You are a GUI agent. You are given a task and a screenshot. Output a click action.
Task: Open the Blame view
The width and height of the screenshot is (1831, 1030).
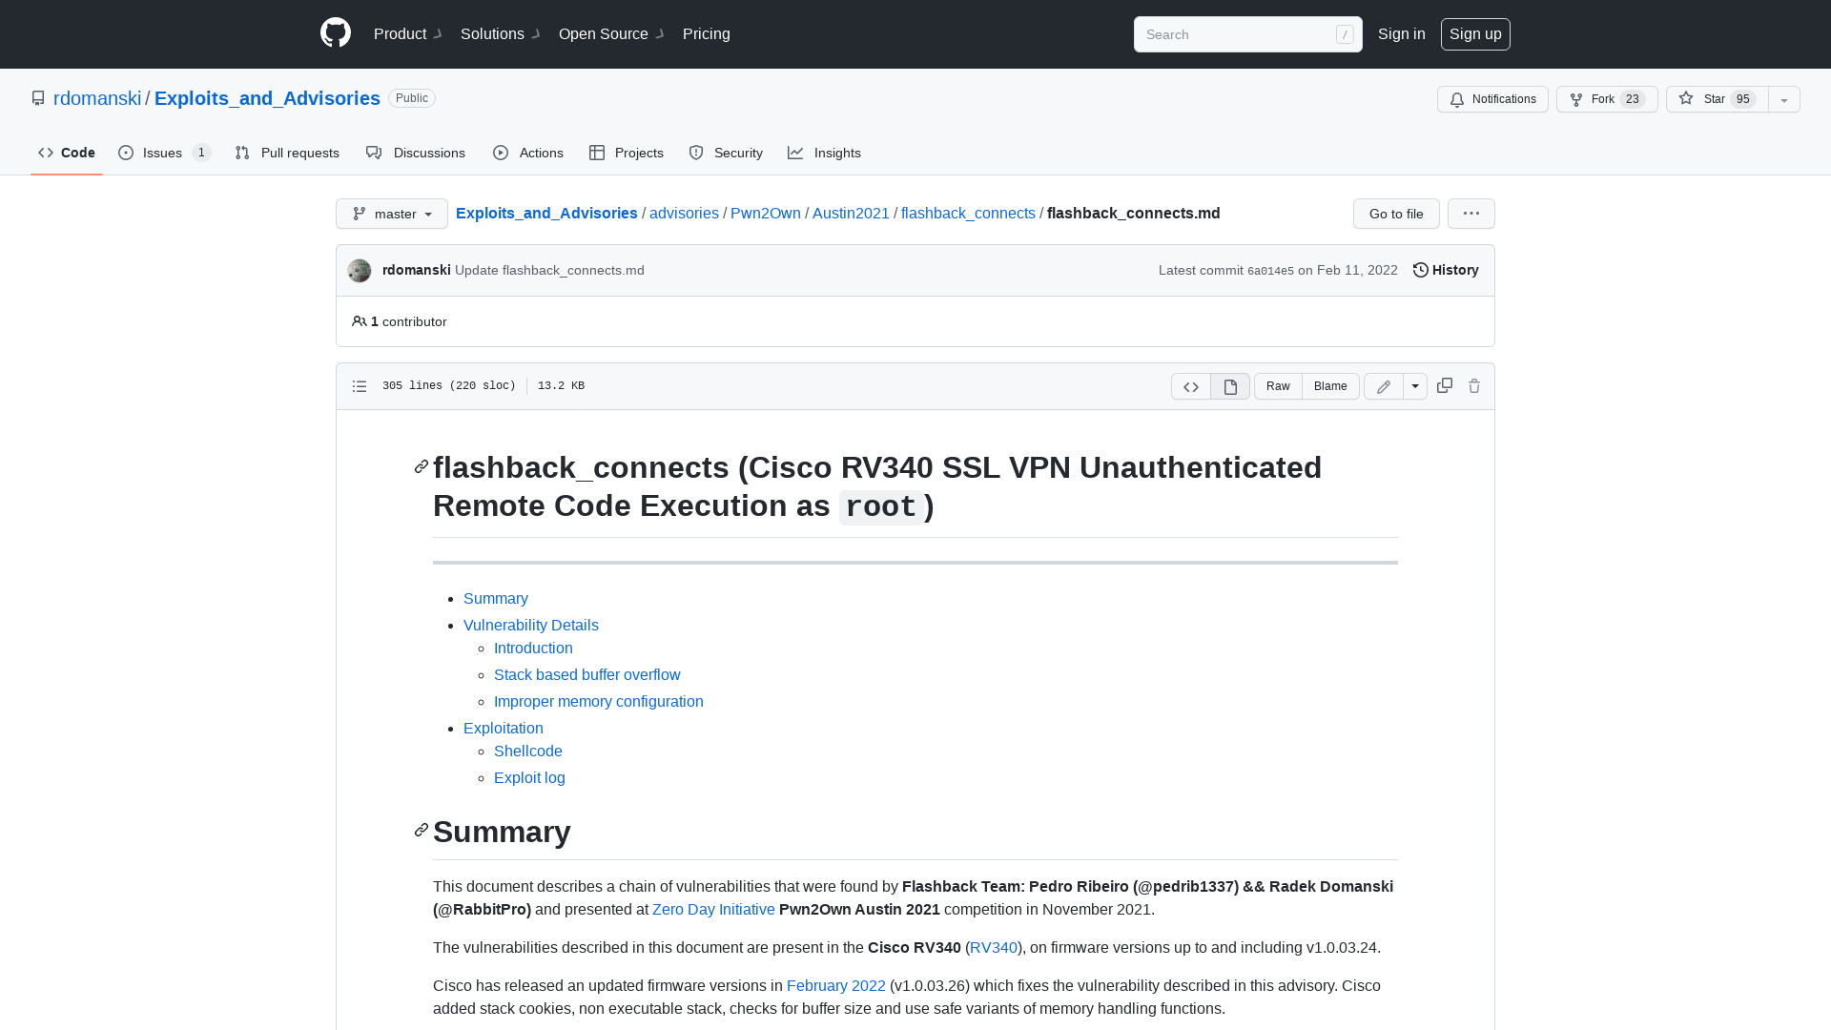pos(1330,386)
